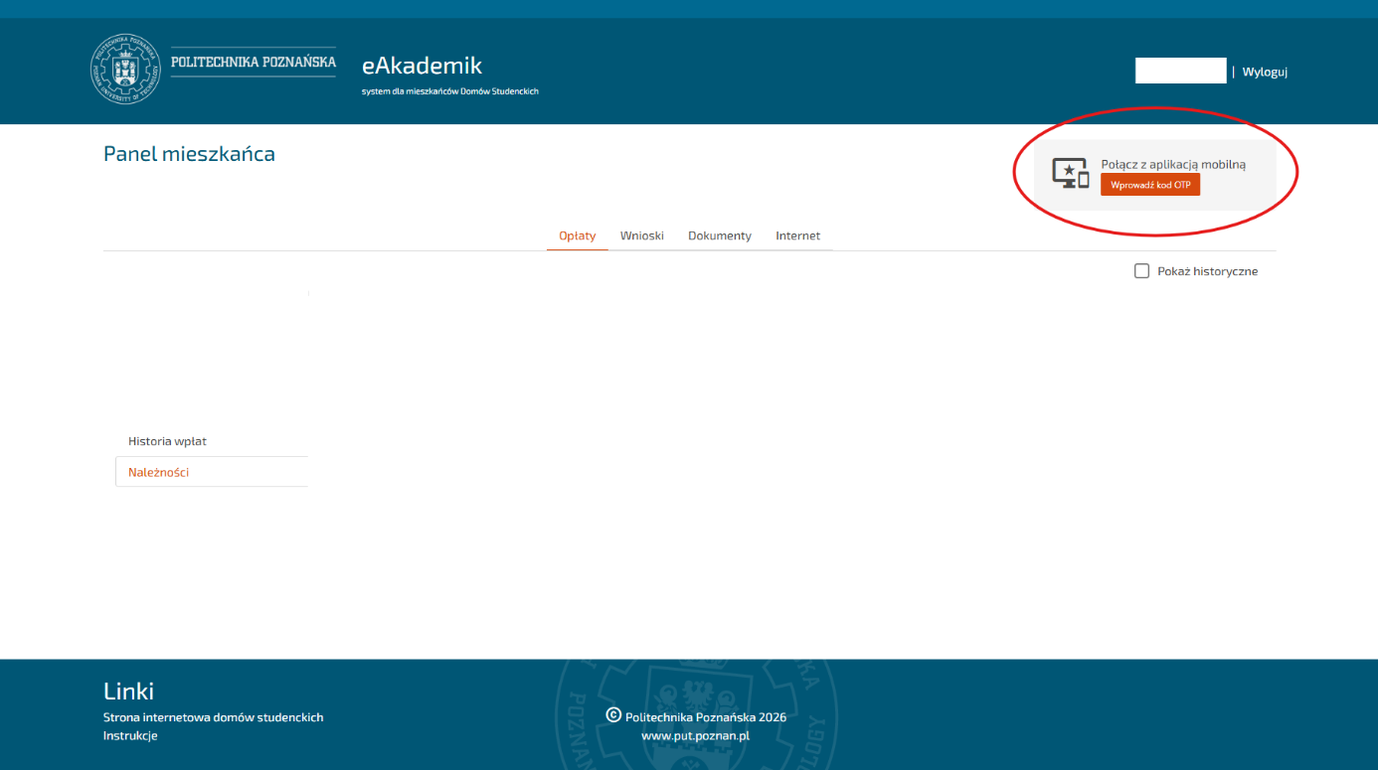Viewport: 1378px width, 770px height.
Task: Select Należności in the side menu
Action: tap(159, 472)
